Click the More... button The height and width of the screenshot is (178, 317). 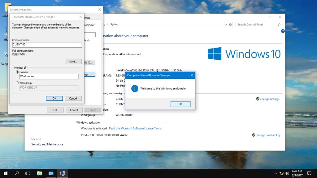click(73, 61)
